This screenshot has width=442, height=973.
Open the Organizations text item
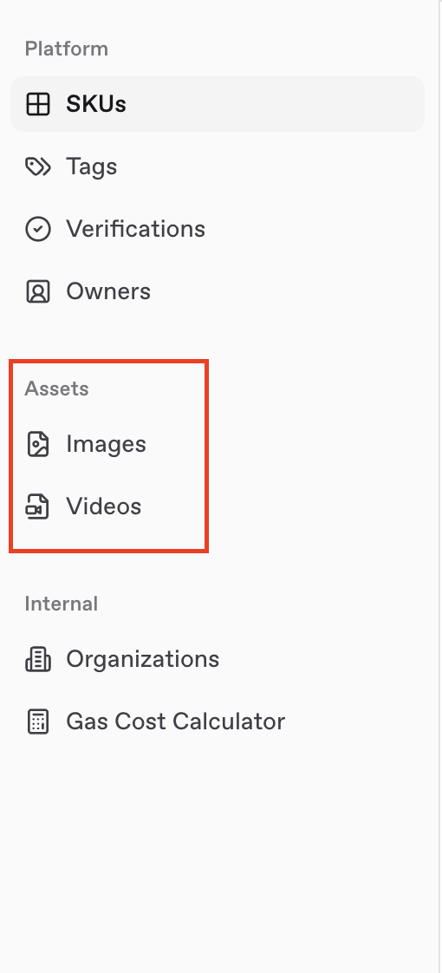[x=143, y=659]
